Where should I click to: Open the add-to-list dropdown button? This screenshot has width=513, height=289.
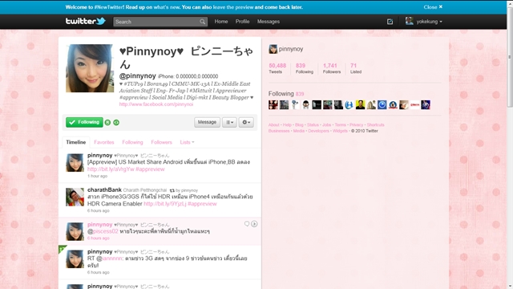[x=229, y=122]
